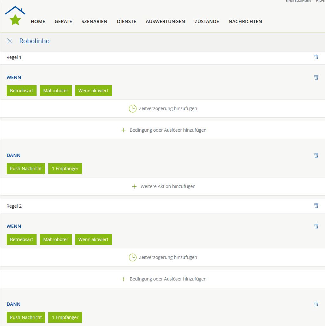Go to the Szenarien tab
This screenshot has width=325, height=326.
tap(94, 22)
